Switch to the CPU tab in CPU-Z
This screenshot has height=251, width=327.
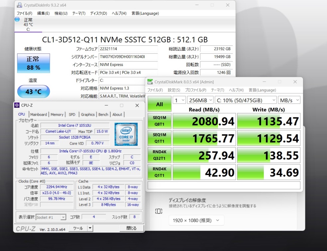[22, 114]
